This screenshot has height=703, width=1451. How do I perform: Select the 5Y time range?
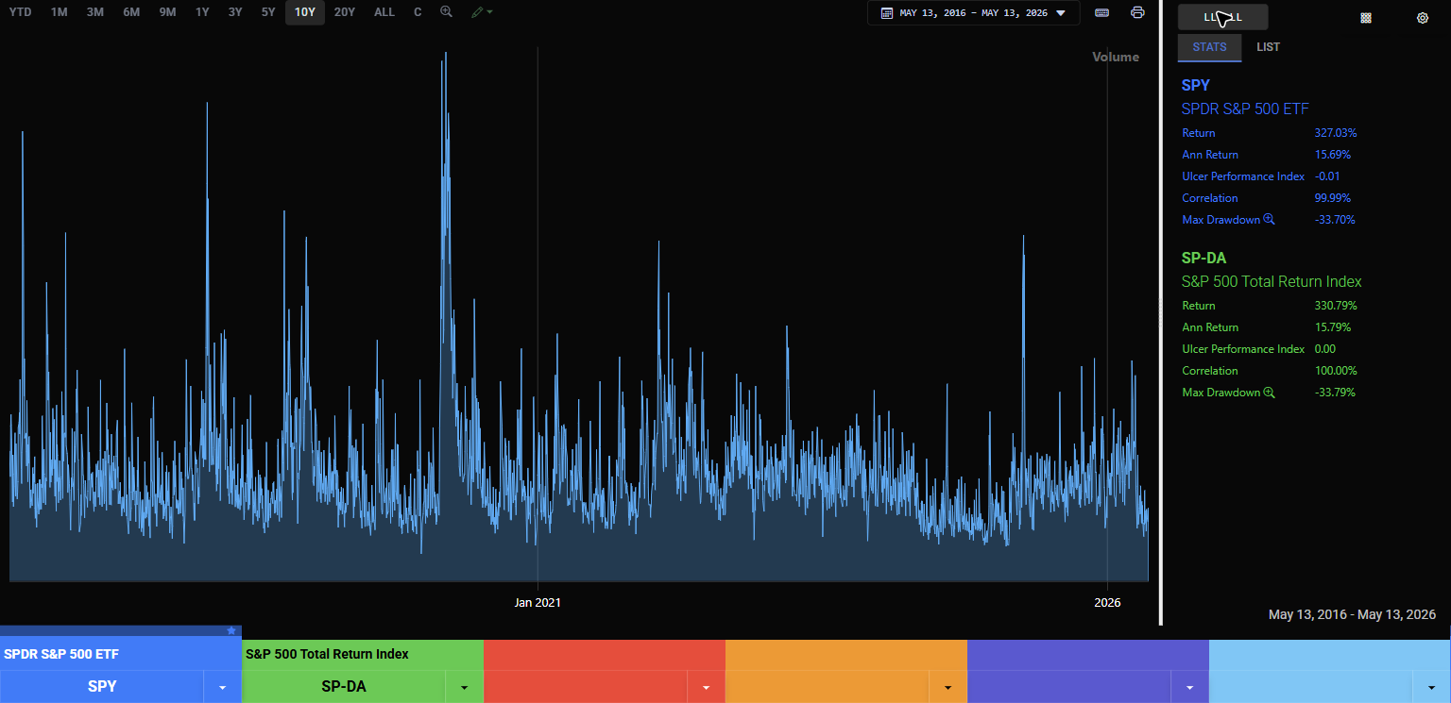pyautogui.click(x=268, y=12)
